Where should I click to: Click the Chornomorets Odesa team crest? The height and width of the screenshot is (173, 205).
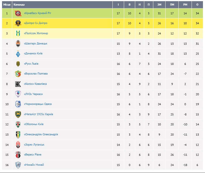(18, 104)
